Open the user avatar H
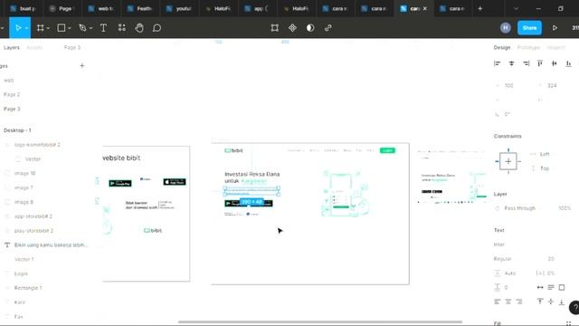Screen dimensions: 579x326 pos(506,28)
